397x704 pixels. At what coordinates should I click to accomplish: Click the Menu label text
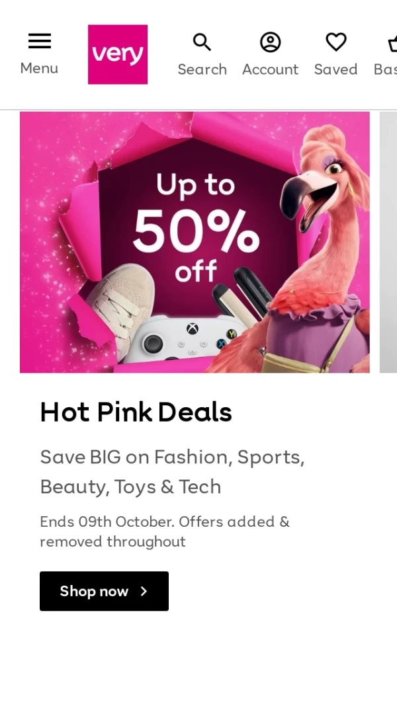(x=39, y=68)
